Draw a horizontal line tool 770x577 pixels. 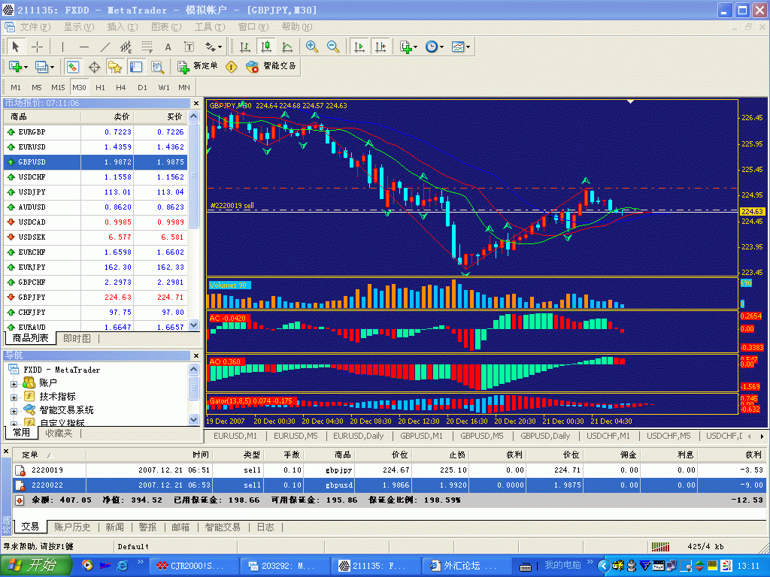pyautogui.click(x=84, y=47)
